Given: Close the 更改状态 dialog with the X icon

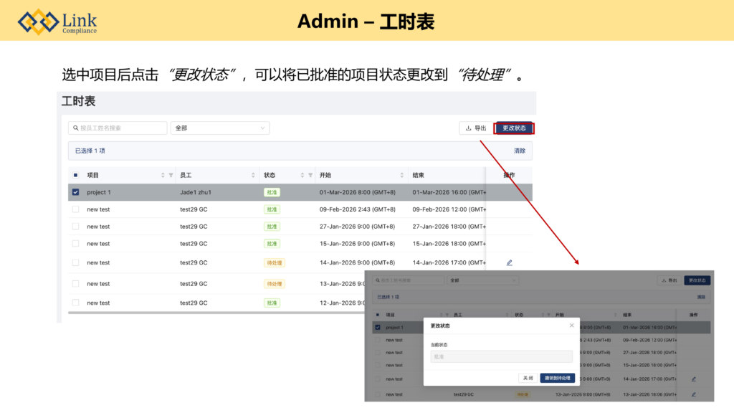Looking at the screenshot, I should point(571,326).
